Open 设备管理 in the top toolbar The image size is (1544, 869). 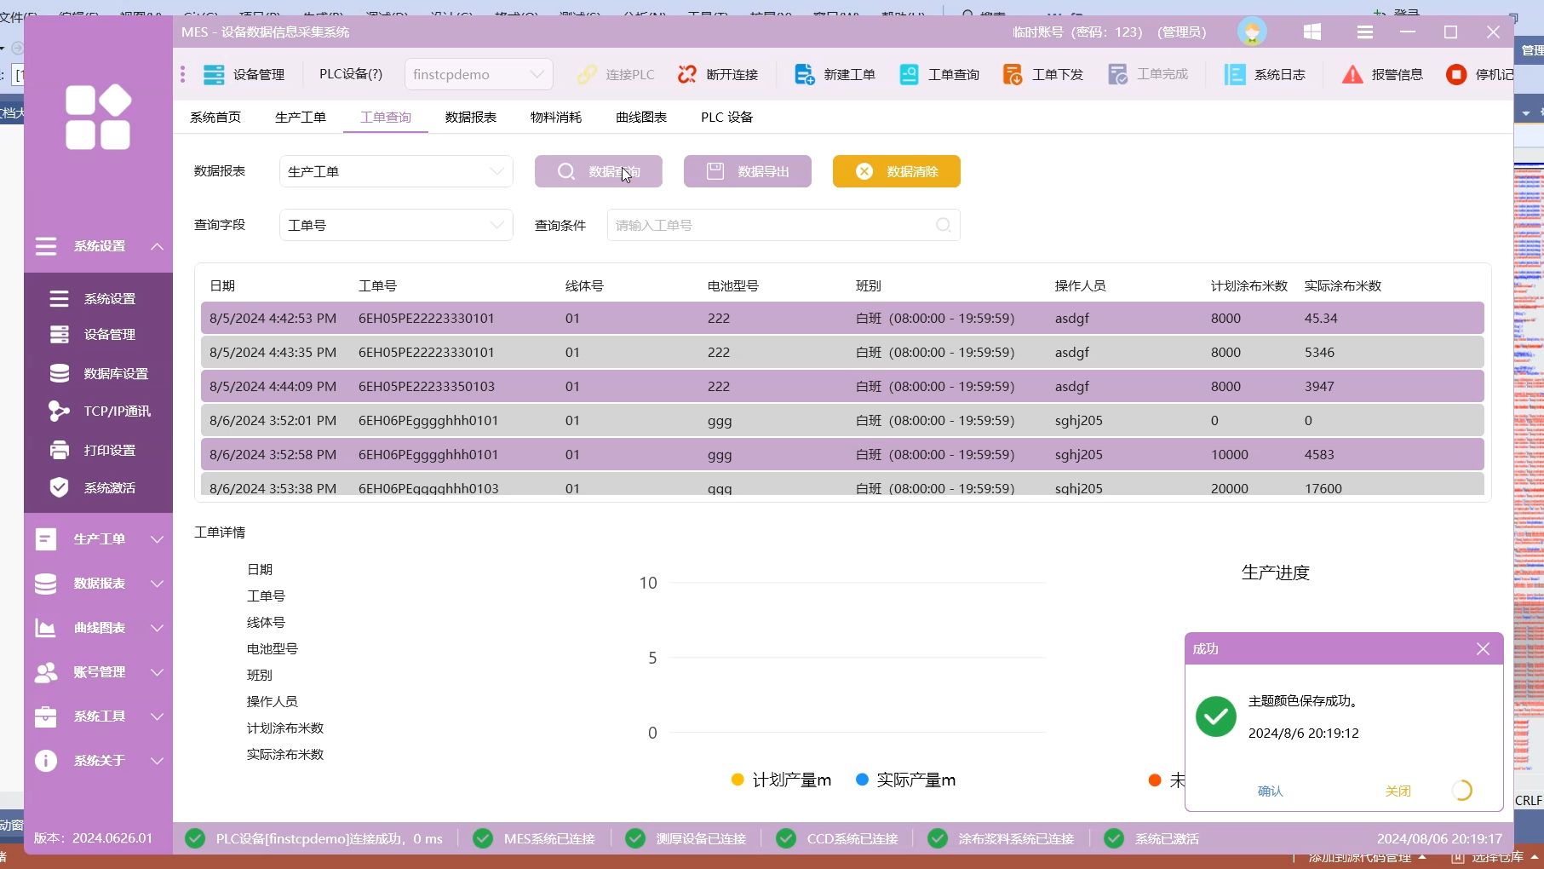point(244,74)
